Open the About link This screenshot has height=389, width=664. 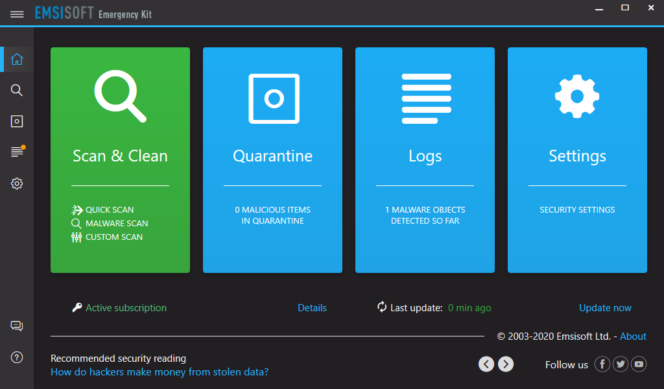(x=633, y=336)
